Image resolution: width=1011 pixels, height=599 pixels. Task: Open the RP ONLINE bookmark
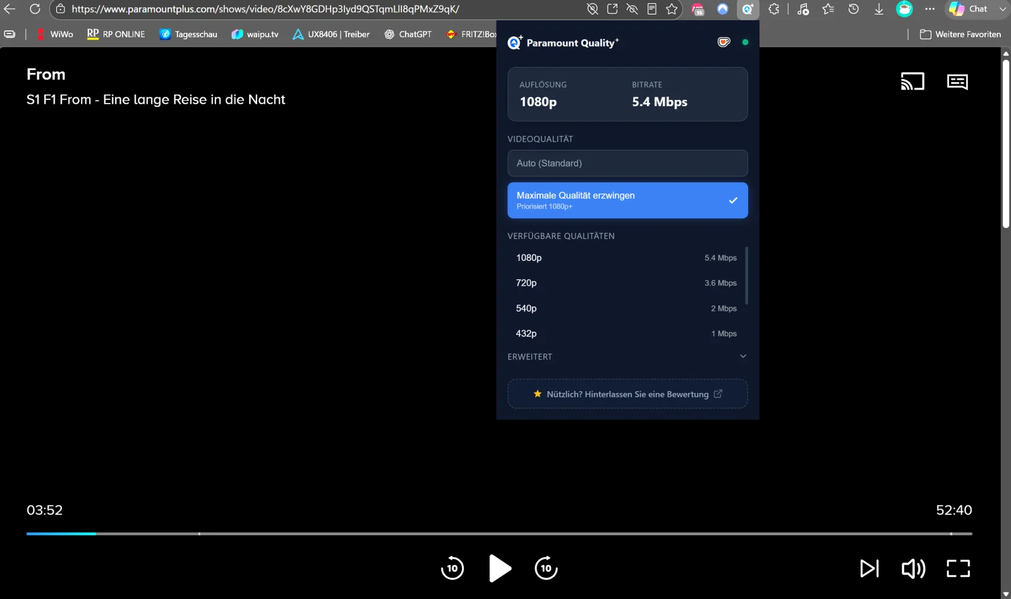click(x=116, y=34)
